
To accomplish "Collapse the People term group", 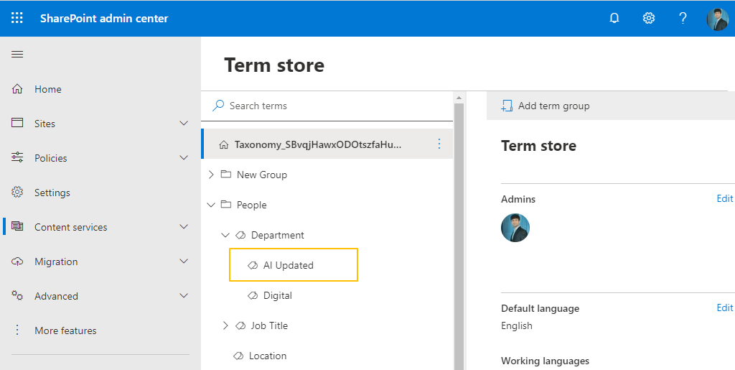I will coord(211,205).
